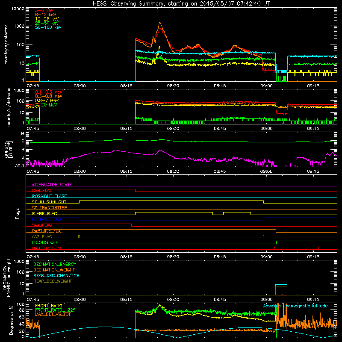Click the 0.3-0.8 MeV legend label
The width and height of the screenshot is (342, 342).
49,96
